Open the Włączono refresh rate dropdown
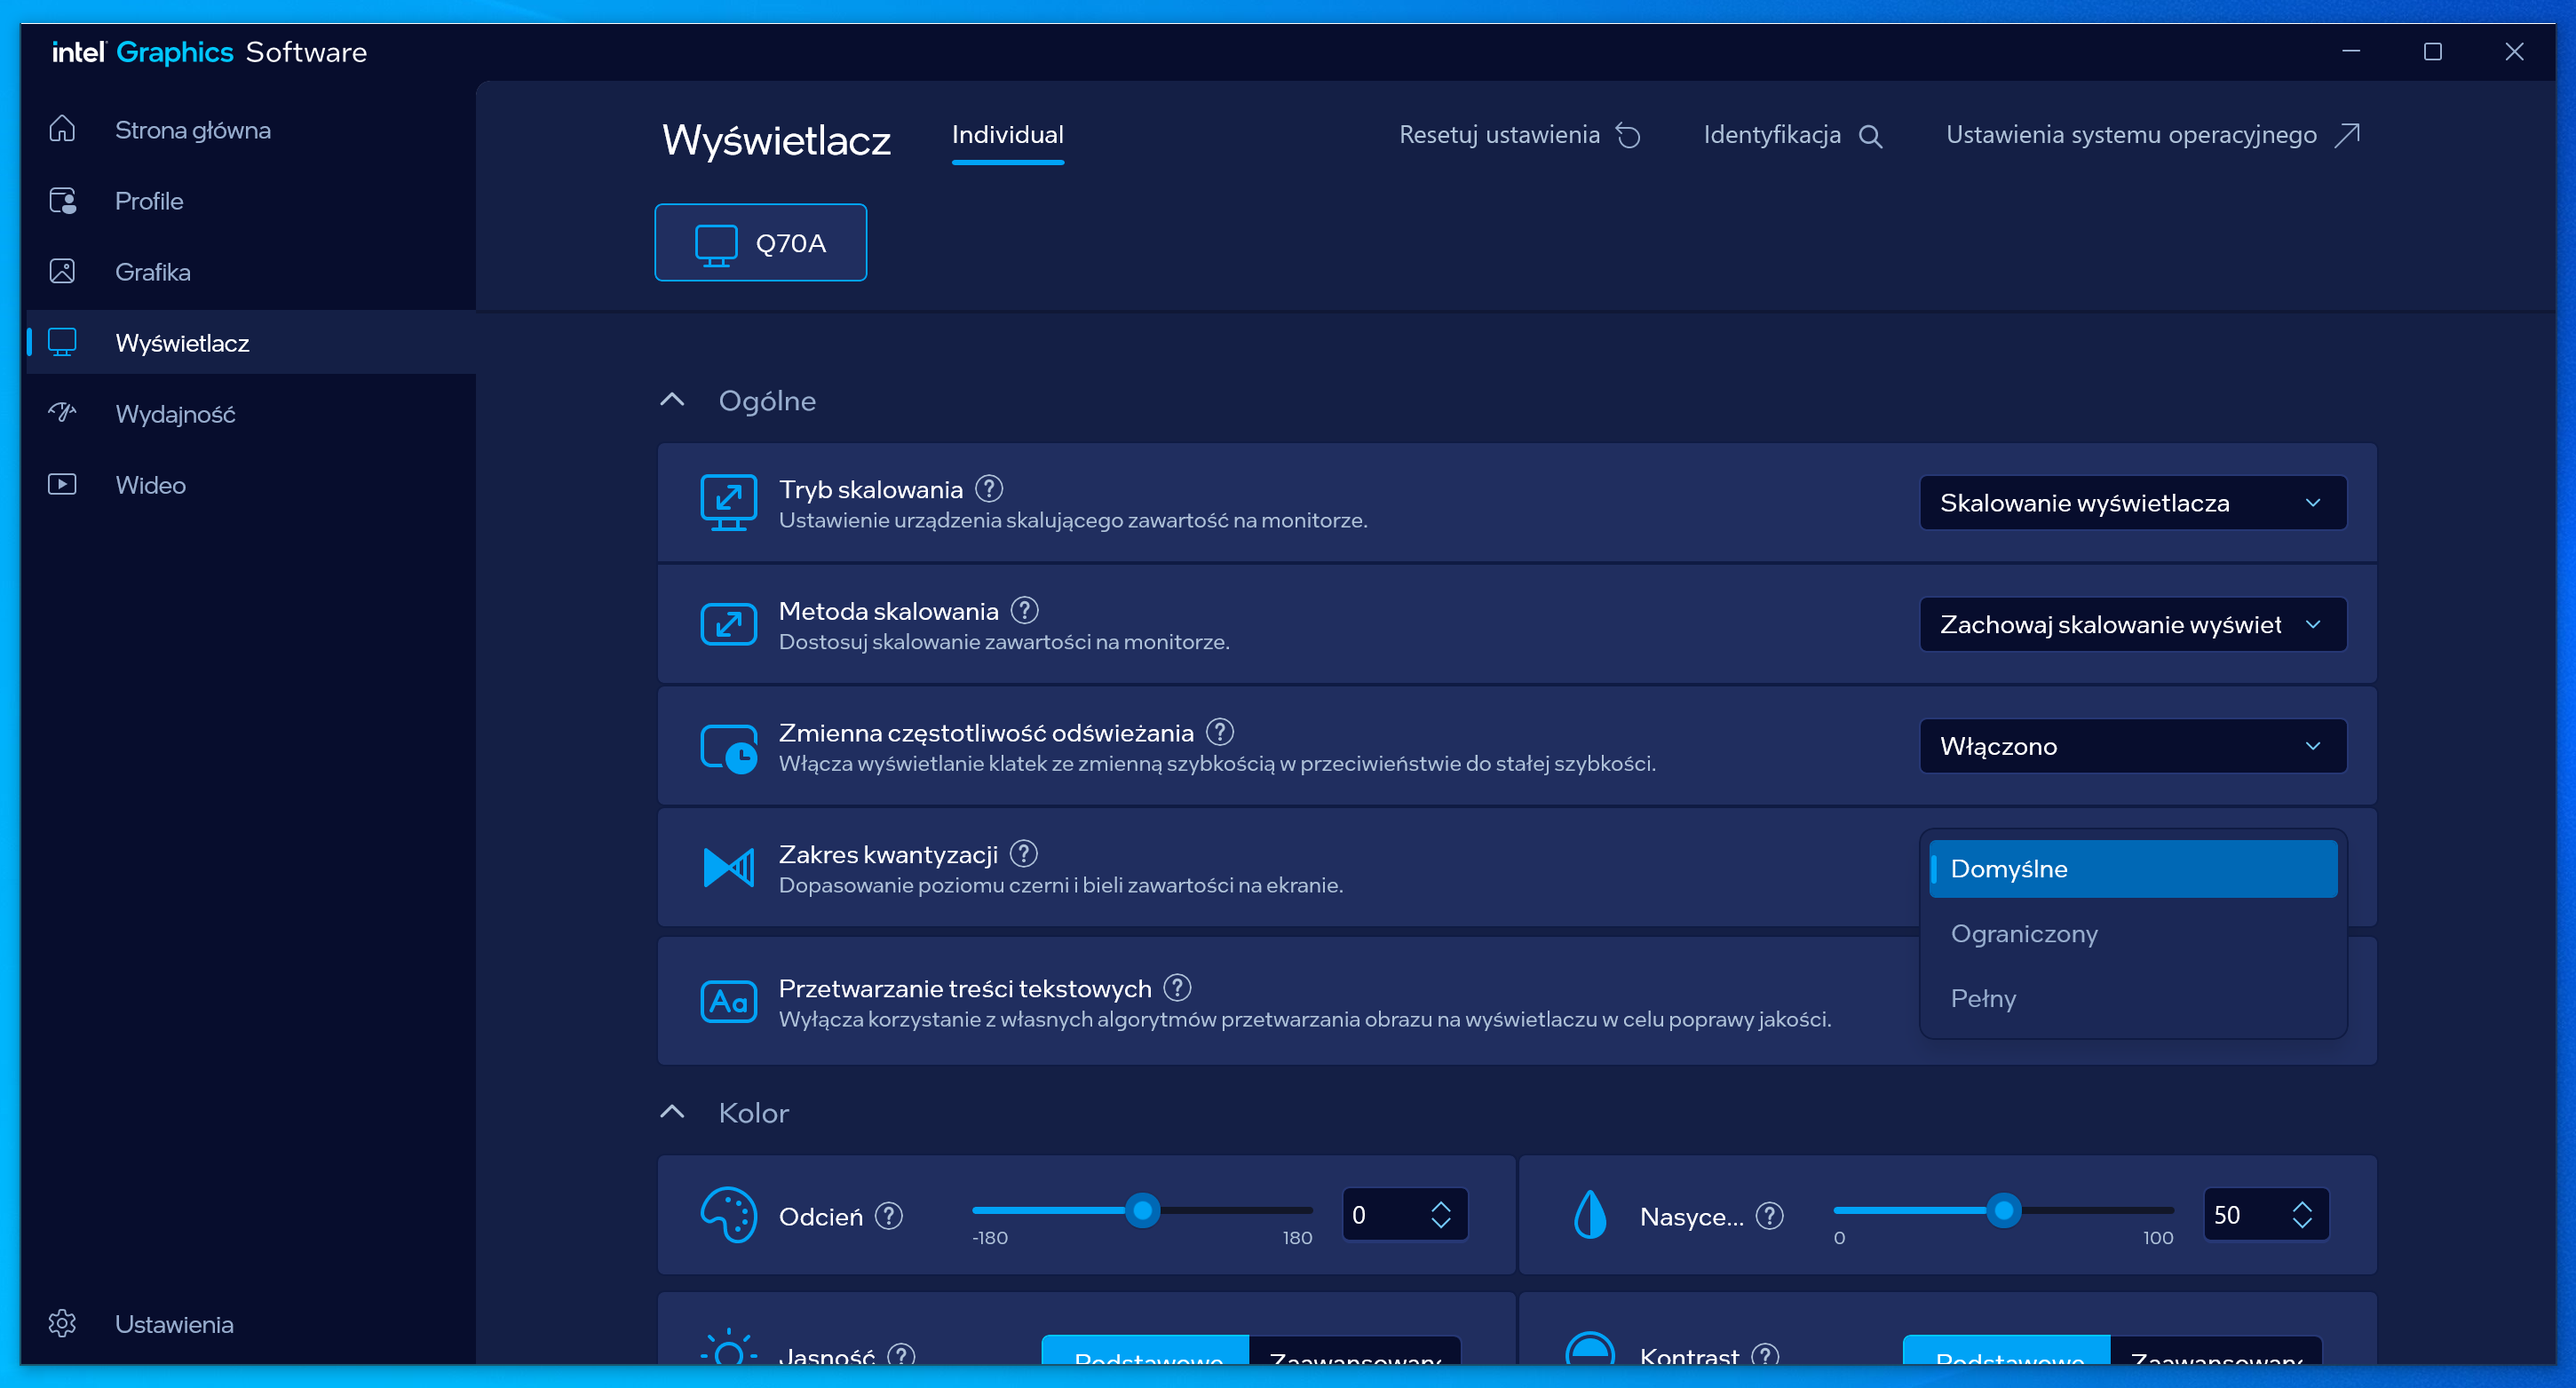This screenshot has height=1388, width=2576. (x=2132, y=746)
